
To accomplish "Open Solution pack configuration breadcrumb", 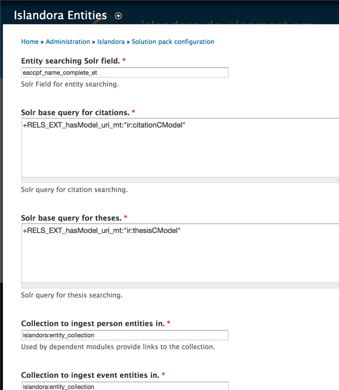I will (173, 42).
